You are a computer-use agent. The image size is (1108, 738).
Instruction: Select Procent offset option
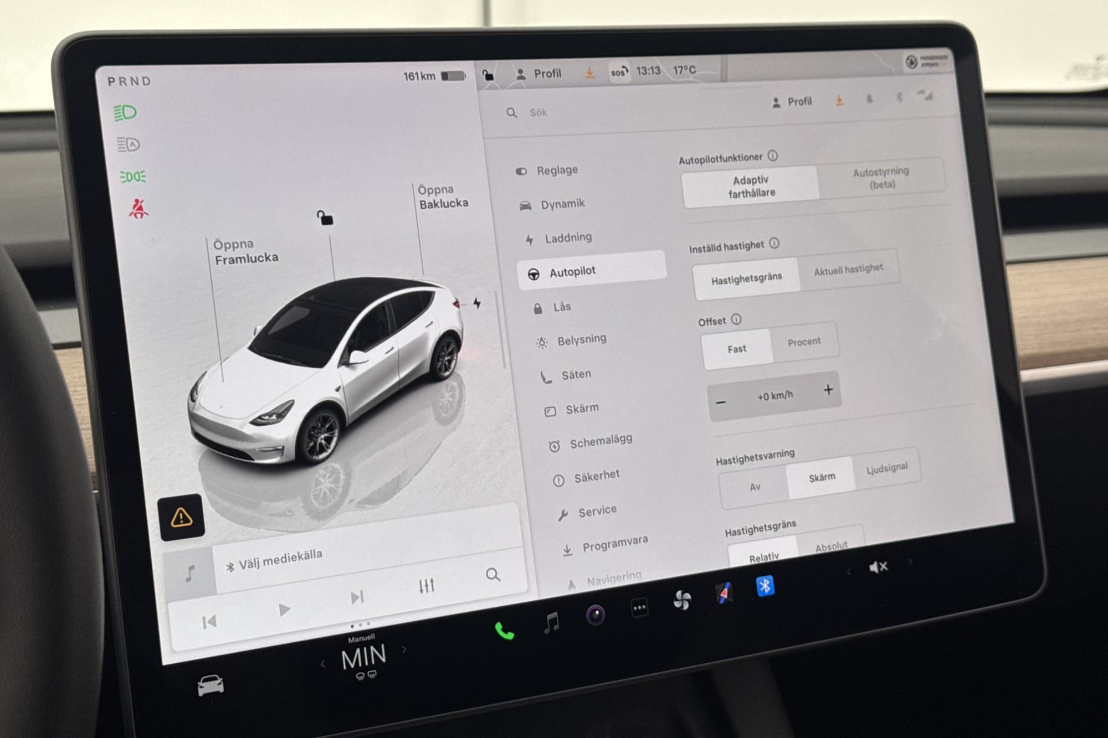pos(804,342)
